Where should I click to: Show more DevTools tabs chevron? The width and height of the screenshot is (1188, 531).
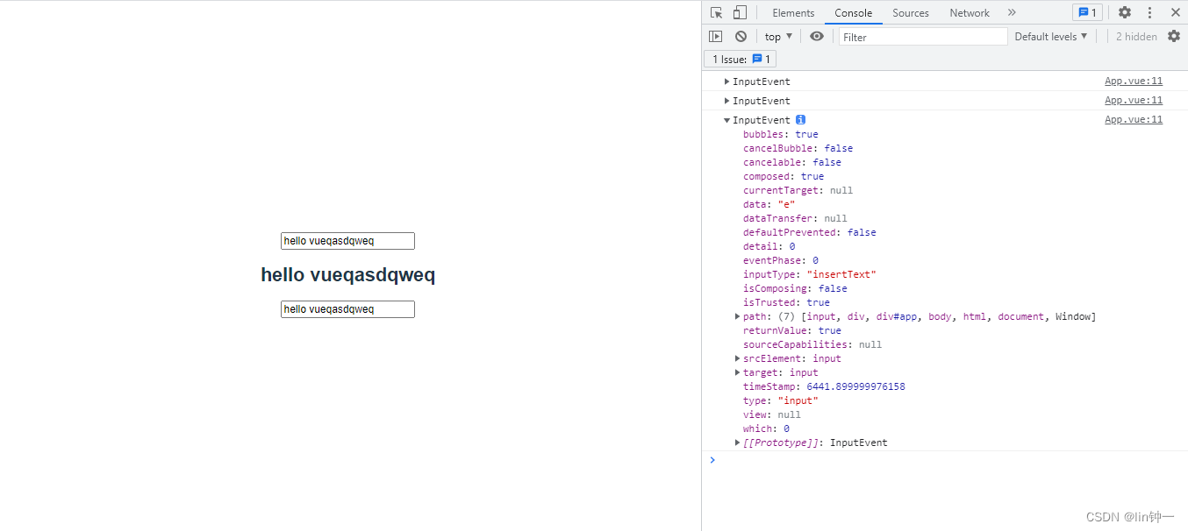click(1012, 12)
